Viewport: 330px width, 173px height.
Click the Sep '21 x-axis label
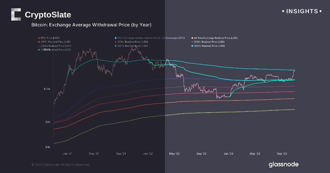click(x=121, y=154)
